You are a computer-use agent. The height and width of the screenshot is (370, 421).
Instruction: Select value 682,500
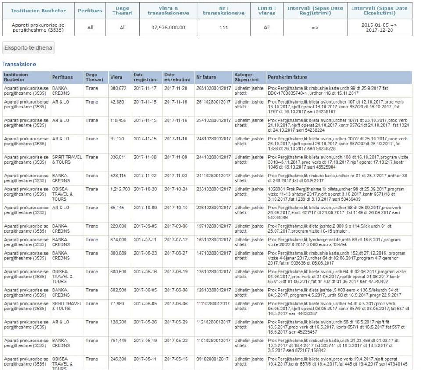click(x=118, y=290)
